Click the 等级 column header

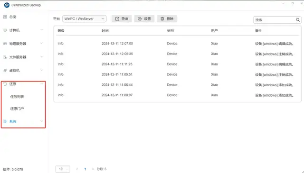click(61, 31)
